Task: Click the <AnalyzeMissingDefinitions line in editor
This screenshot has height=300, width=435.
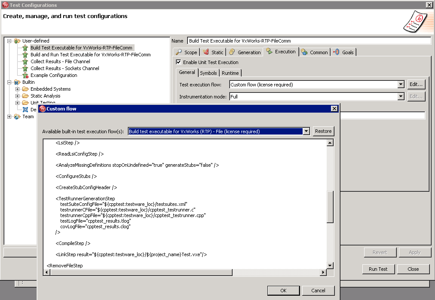Action: click(137, 165)
